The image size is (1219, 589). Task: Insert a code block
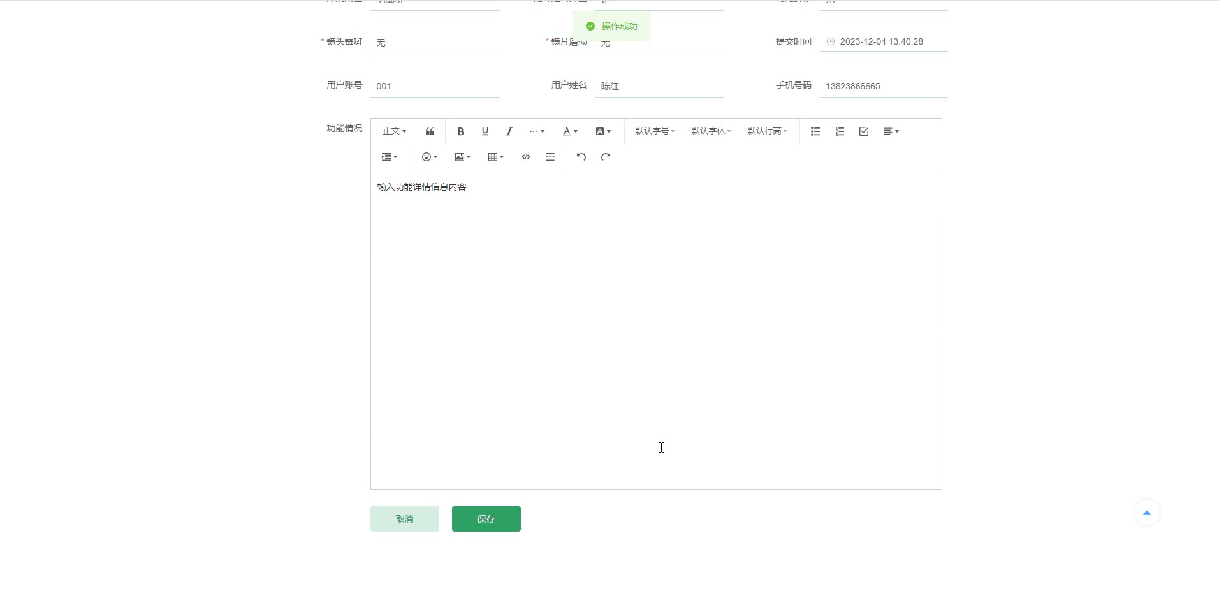point(526,157)
